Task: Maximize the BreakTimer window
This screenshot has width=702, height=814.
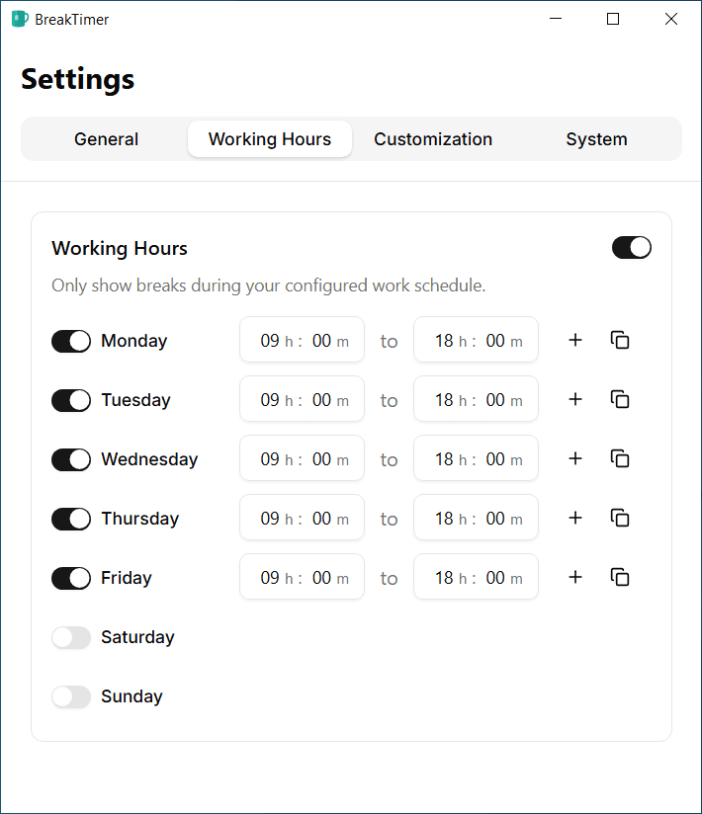Action: (613, 19)
